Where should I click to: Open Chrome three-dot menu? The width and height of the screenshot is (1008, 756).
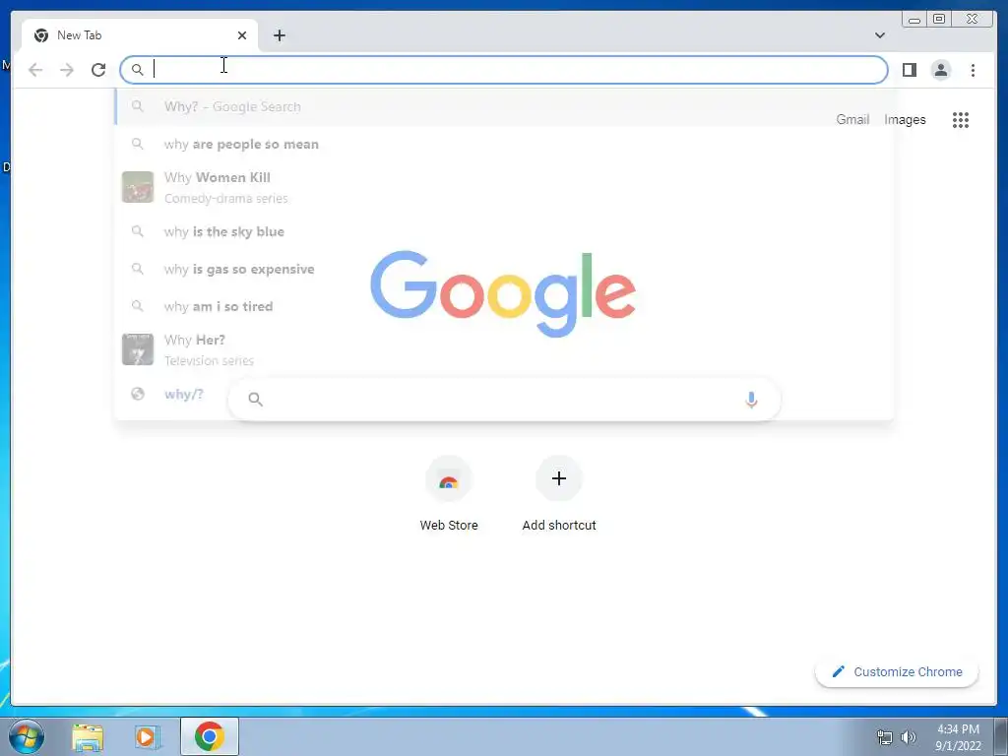click(973, 70)
